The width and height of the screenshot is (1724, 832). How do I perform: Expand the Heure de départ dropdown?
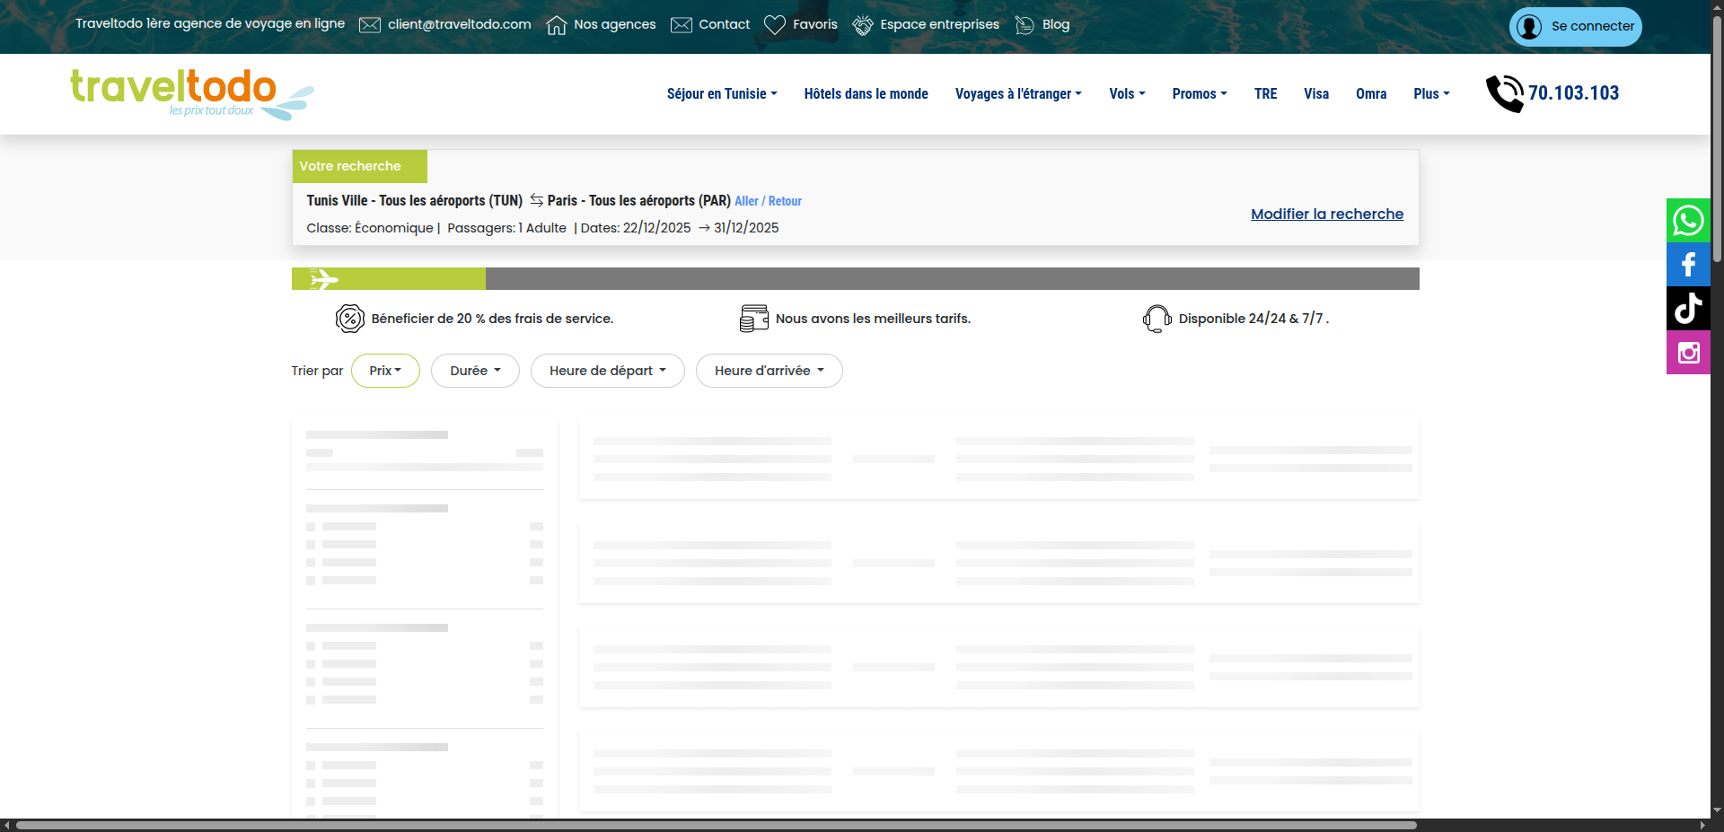point(607,371)
